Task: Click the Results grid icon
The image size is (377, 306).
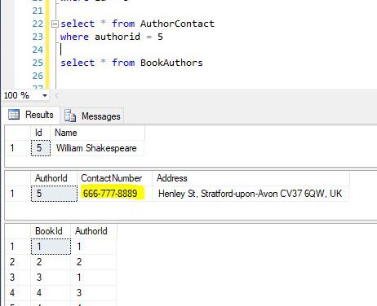Action: click(x=14, y=115)
